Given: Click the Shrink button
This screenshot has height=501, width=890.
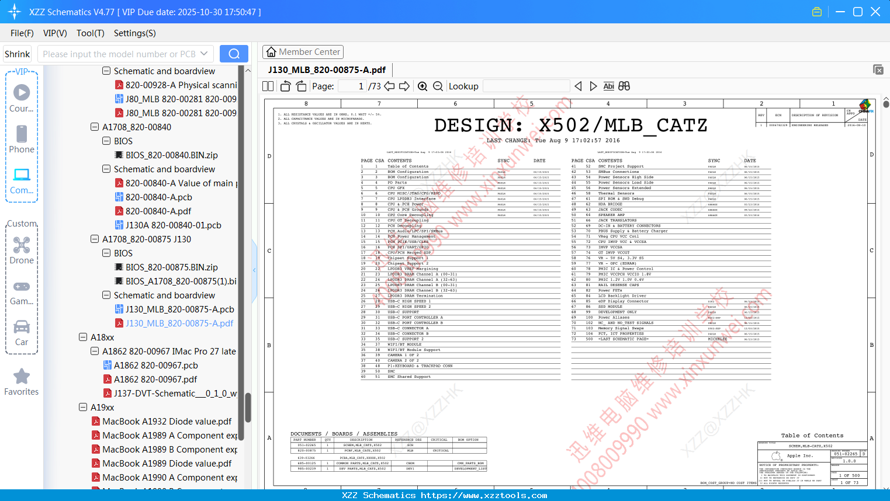Looking at the screenshot, I should [18, 54].
